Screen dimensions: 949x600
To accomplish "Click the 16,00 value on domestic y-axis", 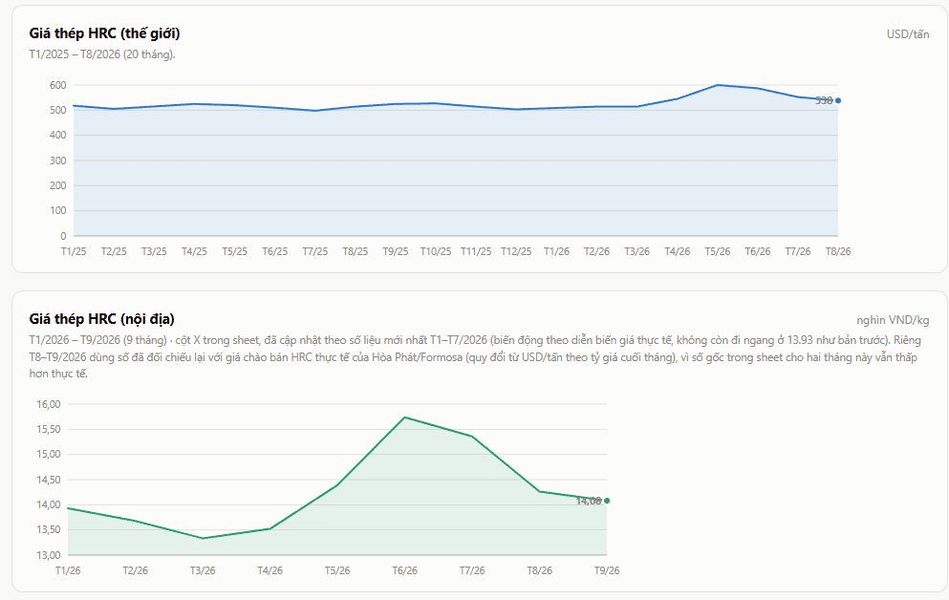I will (x=49, y=405).
